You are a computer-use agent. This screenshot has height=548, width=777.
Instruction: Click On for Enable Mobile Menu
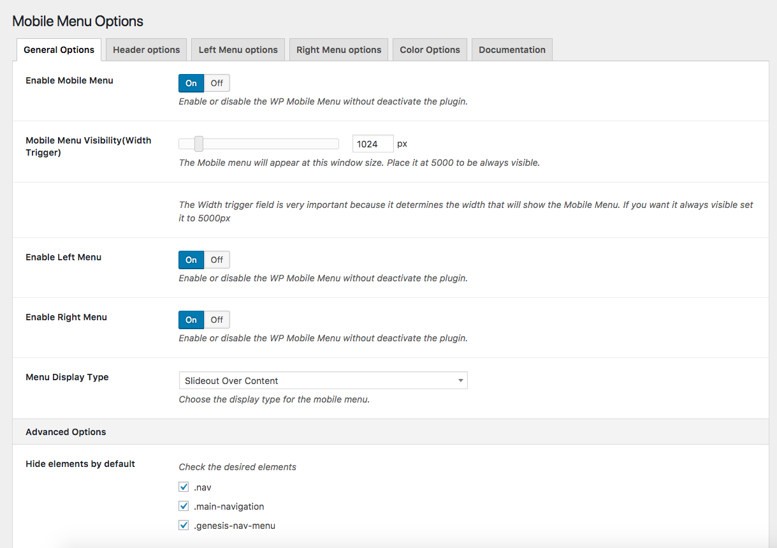point(191,83)
